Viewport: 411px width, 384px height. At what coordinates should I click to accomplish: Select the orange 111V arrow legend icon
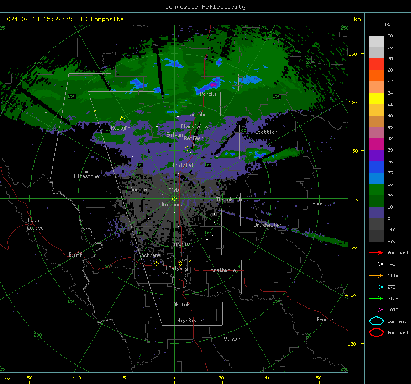click(376, 275)
